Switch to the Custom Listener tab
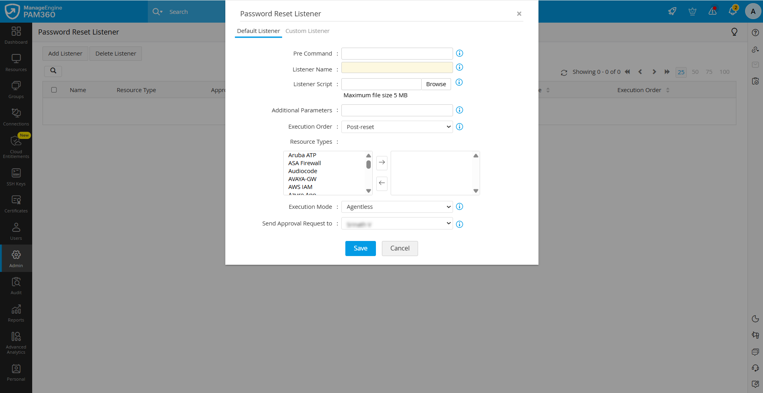This screenshot has width=763, height=393. [x=307, y=31]
